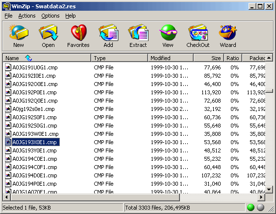Click modified date 1999-10-30 2... of A0jg192s0e1.cmp
This screenshot has height=214, width=276.
(x=170, y=109)
